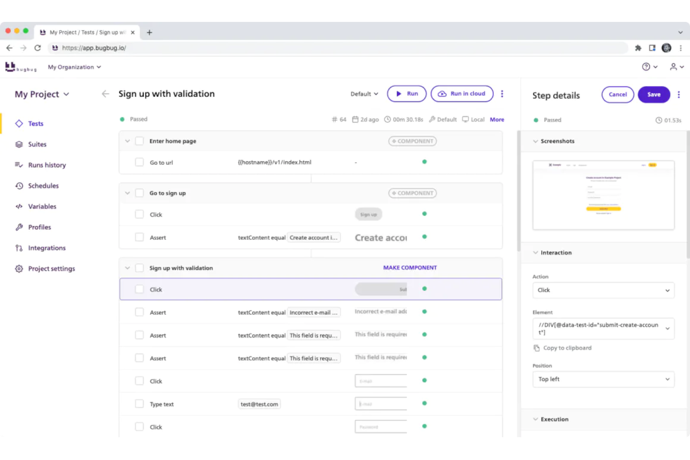Select the Go to sign up group checkbox
The image size is (690, 460).
139,193
